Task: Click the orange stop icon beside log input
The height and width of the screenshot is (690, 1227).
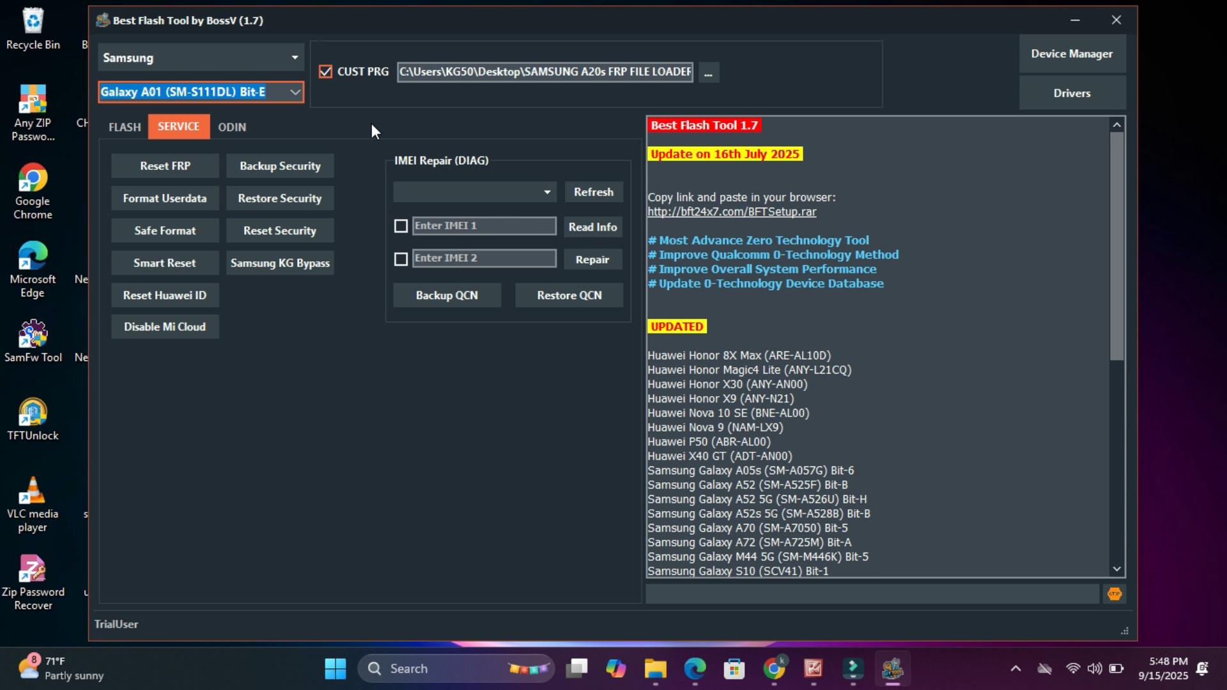Action: tap(1115, 594)
